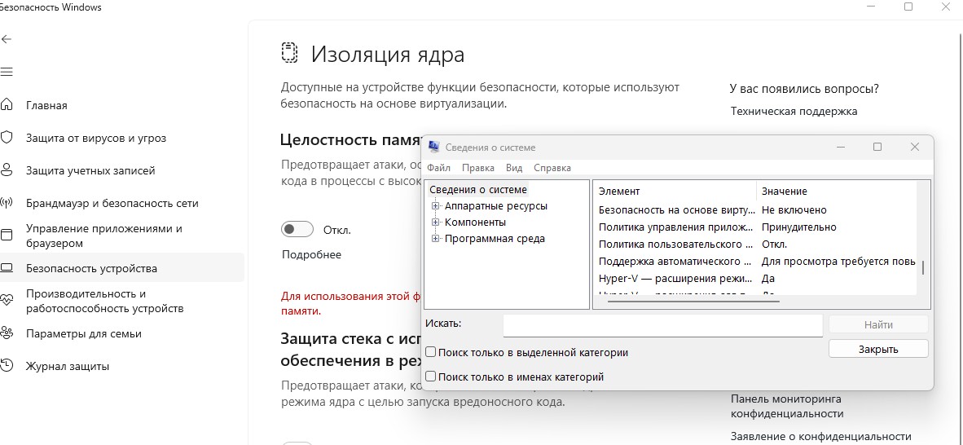Check 'Поиск только в выделенной категории'
963x445 pixels.
[x=431, y=353]
